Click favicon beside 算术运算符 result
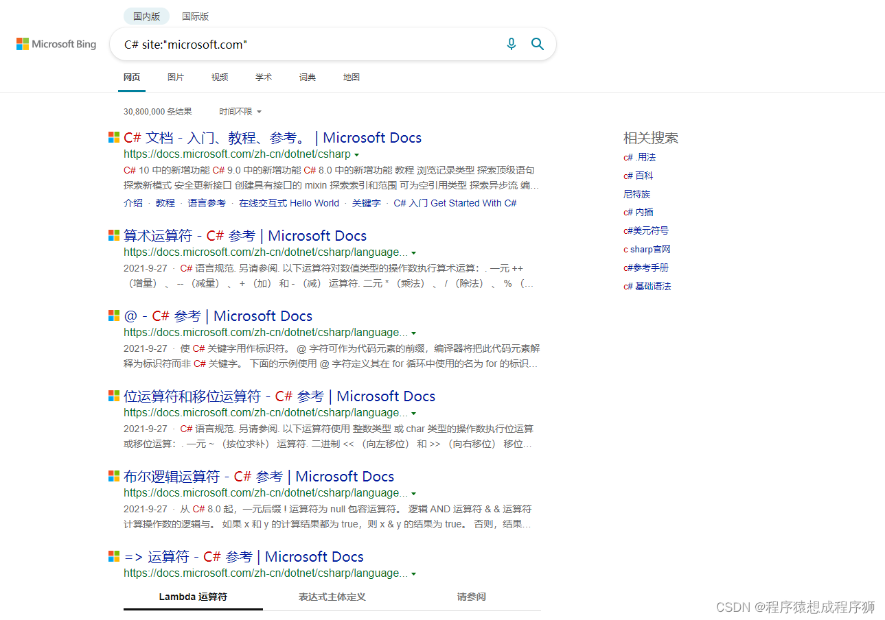885x620 pixels. pyautogui.click(x=114, y=236)
